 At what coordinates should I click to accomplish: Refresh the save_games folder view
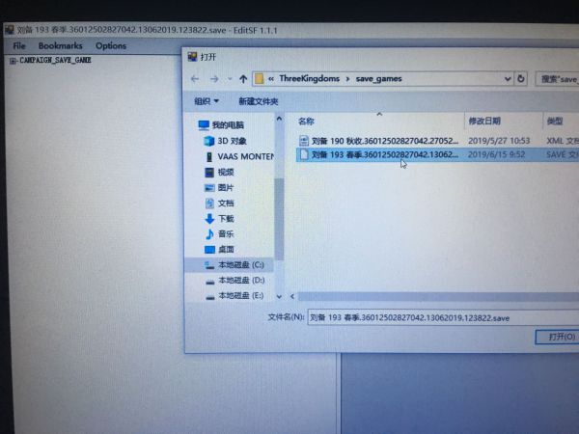coord(521,79)
